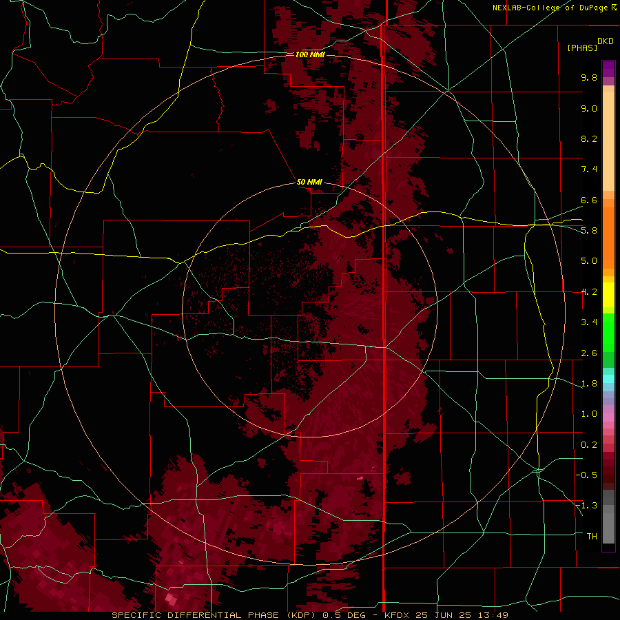Click the 9.0 scale value

coord(589,108)
